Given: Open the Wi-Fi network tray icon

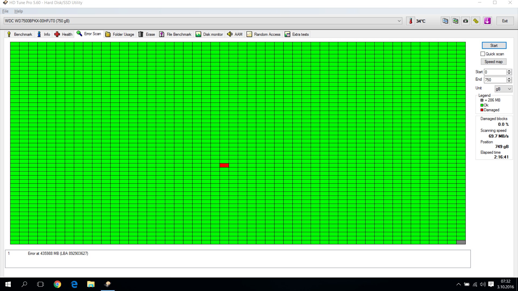Looking at the screenshot, I should [x=475, y=284].
